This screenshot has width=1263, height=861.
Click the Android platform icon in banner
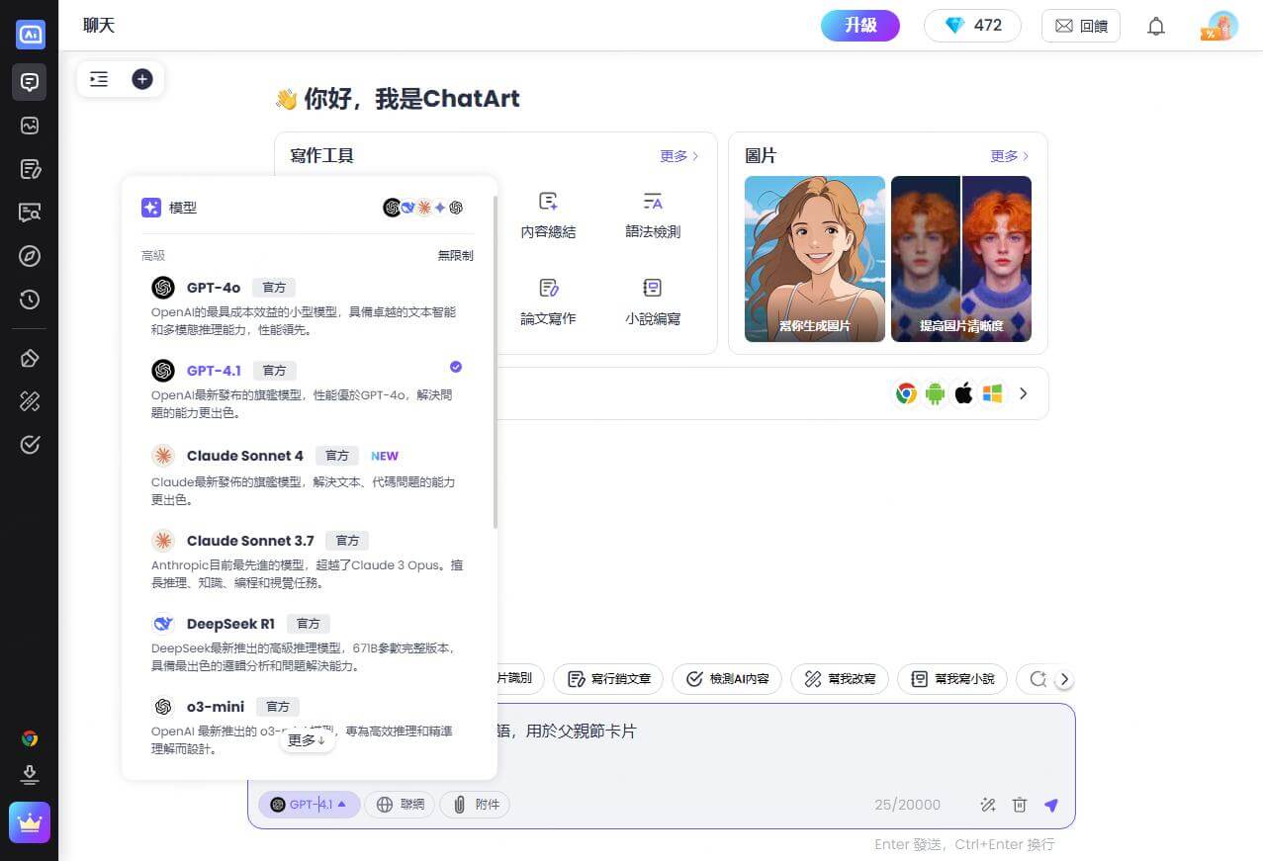coord(935,393)
